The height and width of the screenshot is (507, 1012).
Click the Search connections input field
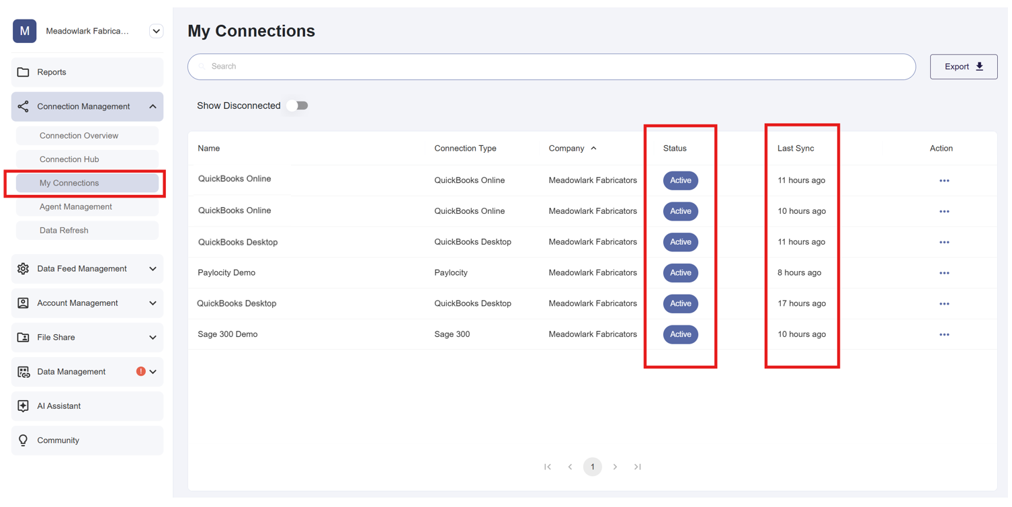click(551, 67)
